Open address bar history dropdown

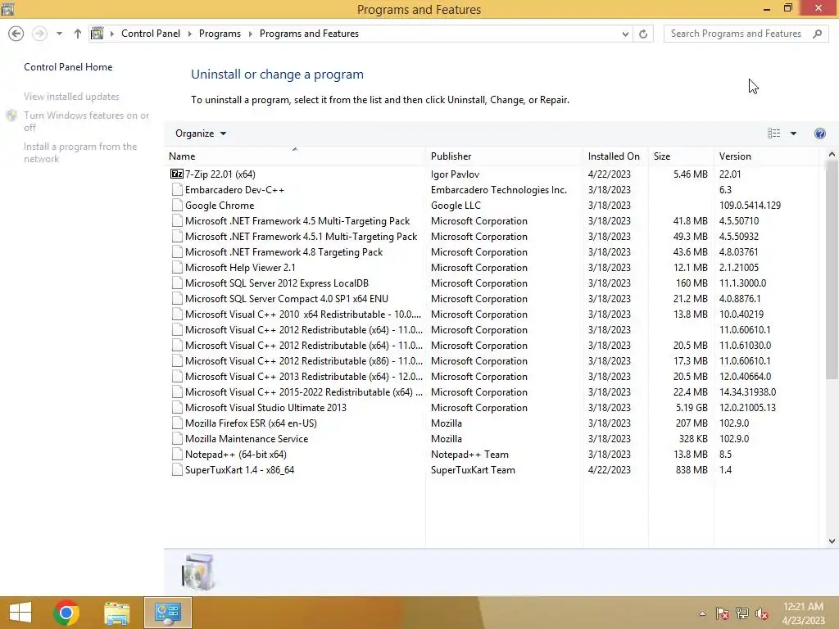tap(625, 34)
